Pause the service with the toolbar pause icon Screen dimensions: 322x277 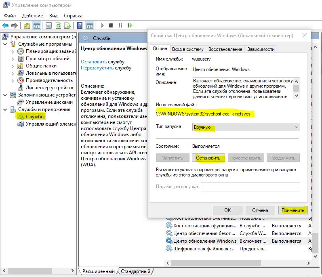(120, 26)
